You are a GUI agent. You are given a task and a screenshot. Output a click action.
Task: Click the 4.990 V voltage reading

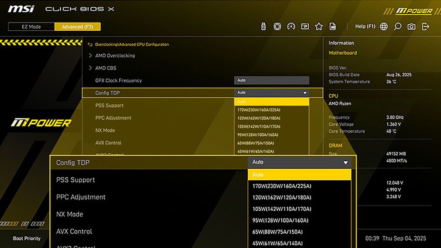click(393, 190)
